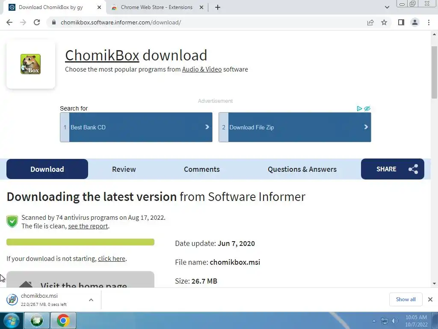Screen dimensions: 438x329
Task: Open the 'see the report' link
Action: [88, 226]
